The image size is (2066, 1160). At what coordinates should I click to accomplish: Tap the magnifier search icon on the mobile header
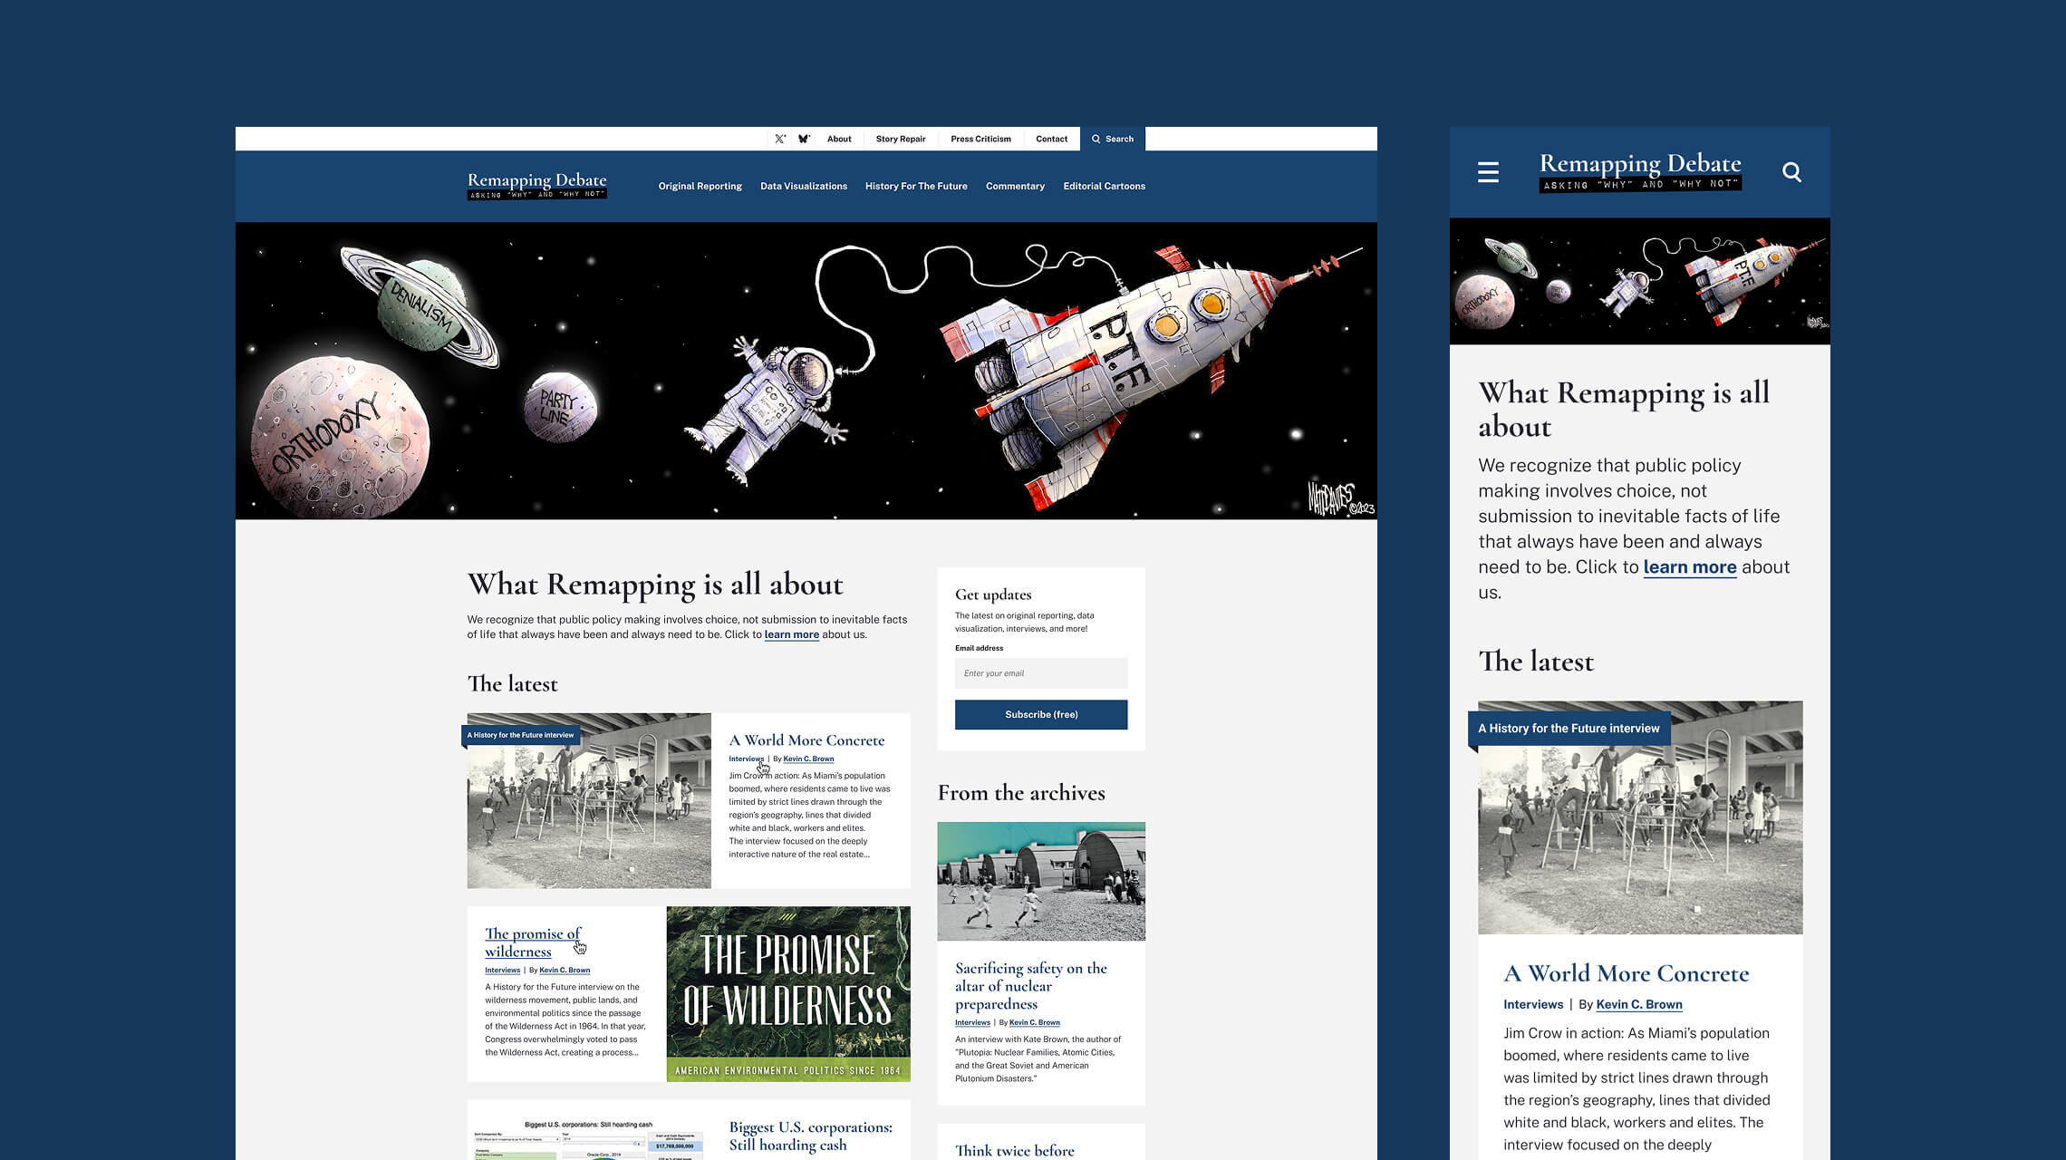pyautogui.click(x=1791, y=171)
